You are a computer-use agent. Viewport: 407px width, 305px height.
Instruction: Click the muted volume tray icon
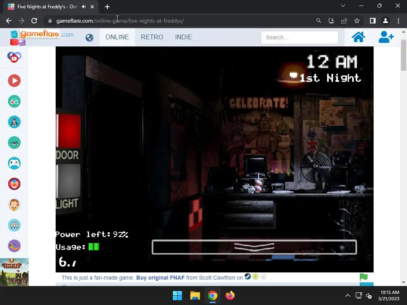click(x=369, y=295)
